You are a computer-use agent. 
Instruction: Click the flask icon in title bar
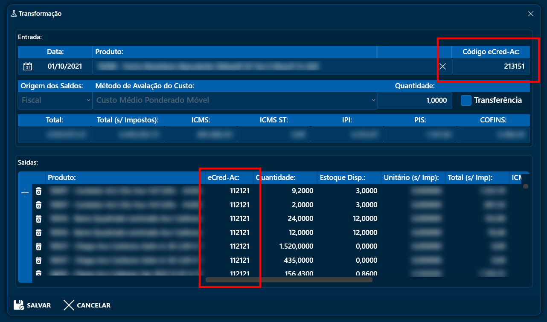[14, 14]
